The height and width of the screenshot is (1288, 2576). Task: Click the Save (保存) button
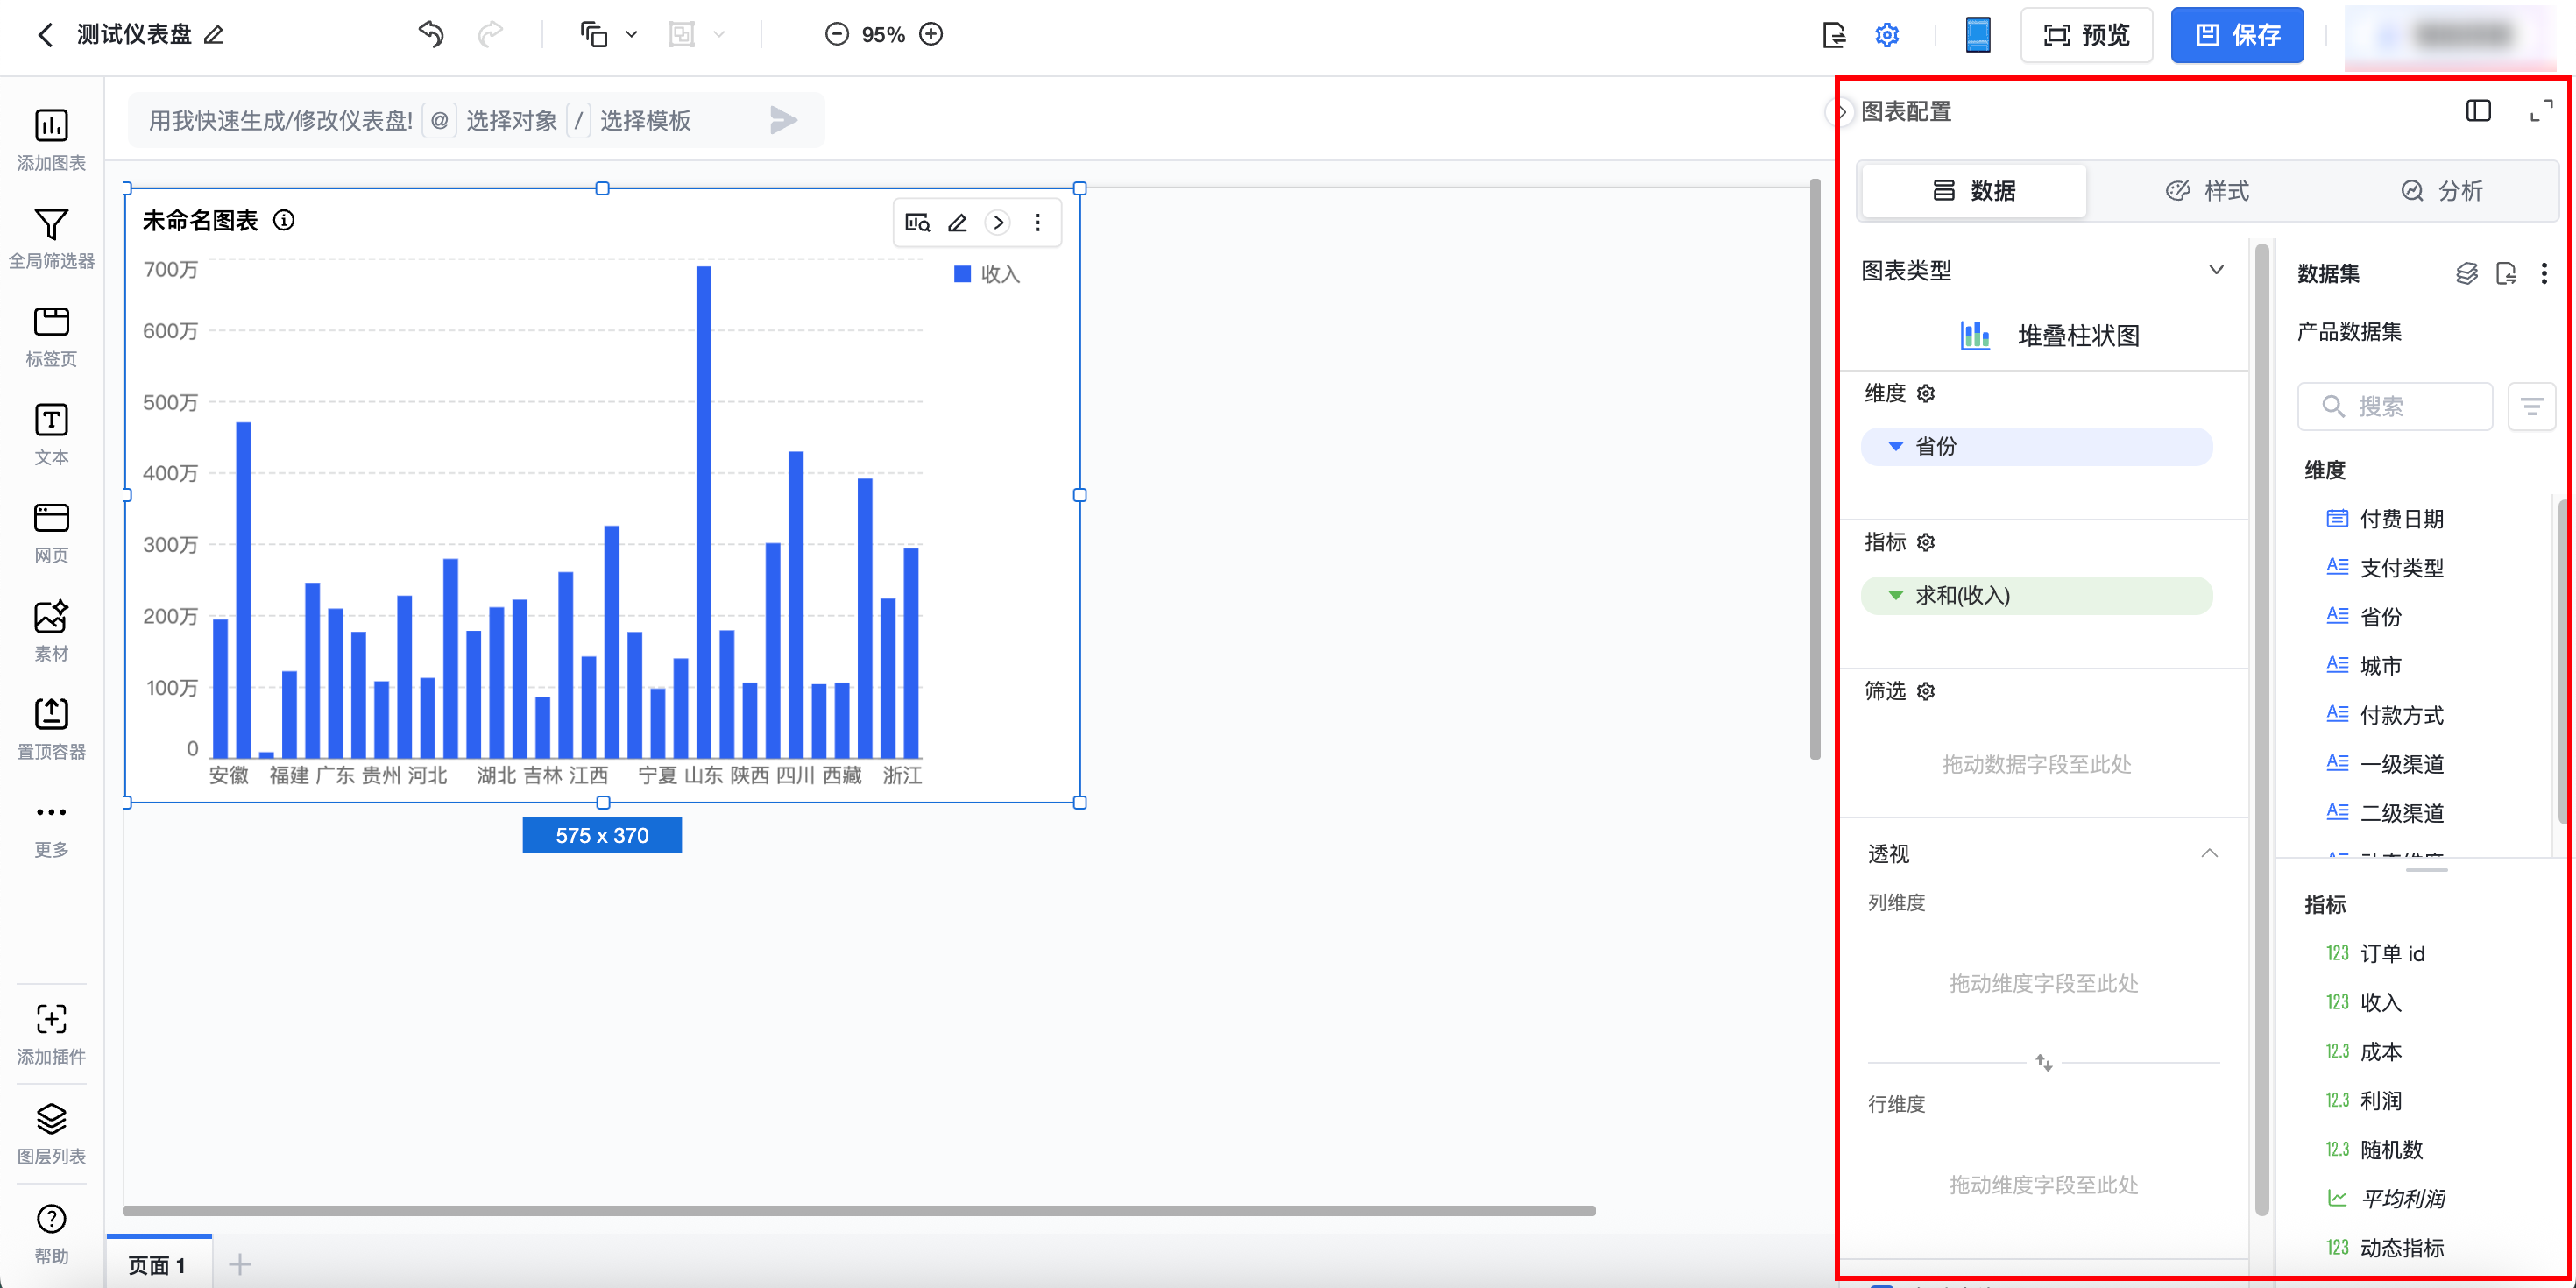(2236, 35)
